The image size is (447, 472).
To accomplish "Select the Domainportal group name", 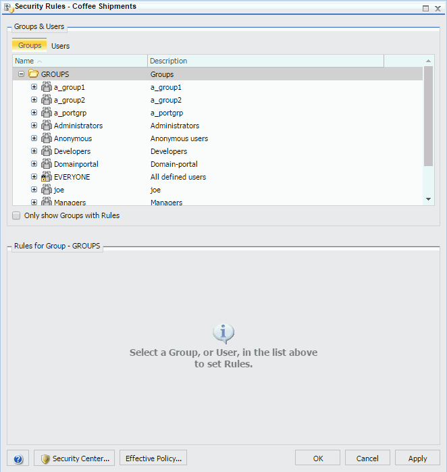I will tap(76, 164).
